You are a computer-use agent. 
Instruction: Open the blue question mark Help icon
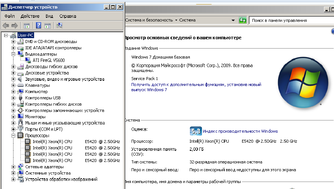[x=39, y=26]
